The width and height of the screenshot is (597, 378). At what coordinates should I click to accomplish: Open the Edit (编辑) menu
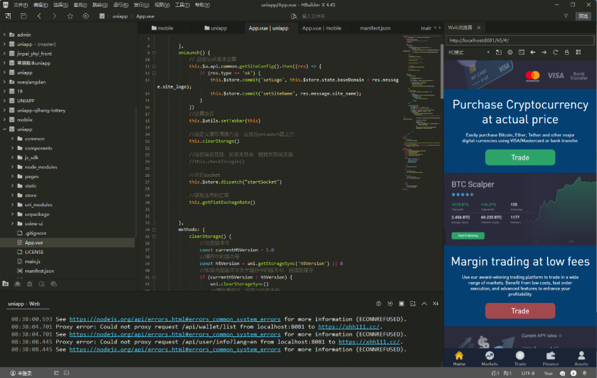pyautogui.click(x=40, y=5)
